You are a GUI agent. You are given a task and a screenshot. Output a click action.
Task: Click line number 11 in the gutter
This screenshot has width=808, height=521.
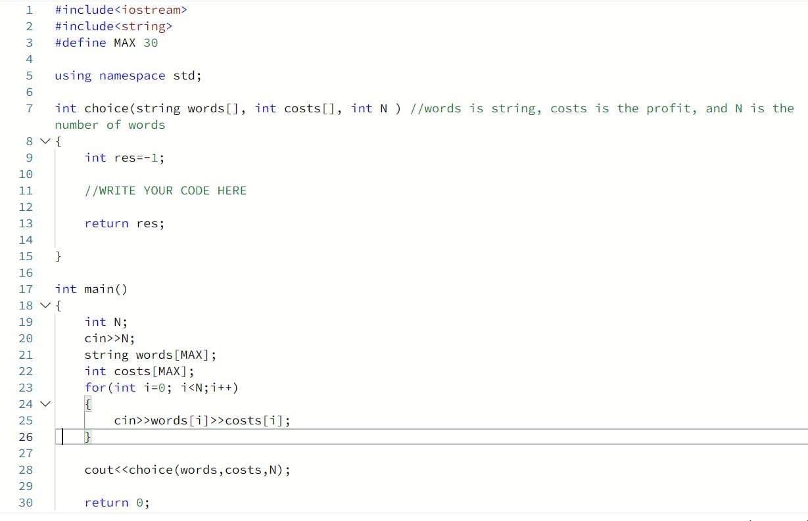point(26,191)
